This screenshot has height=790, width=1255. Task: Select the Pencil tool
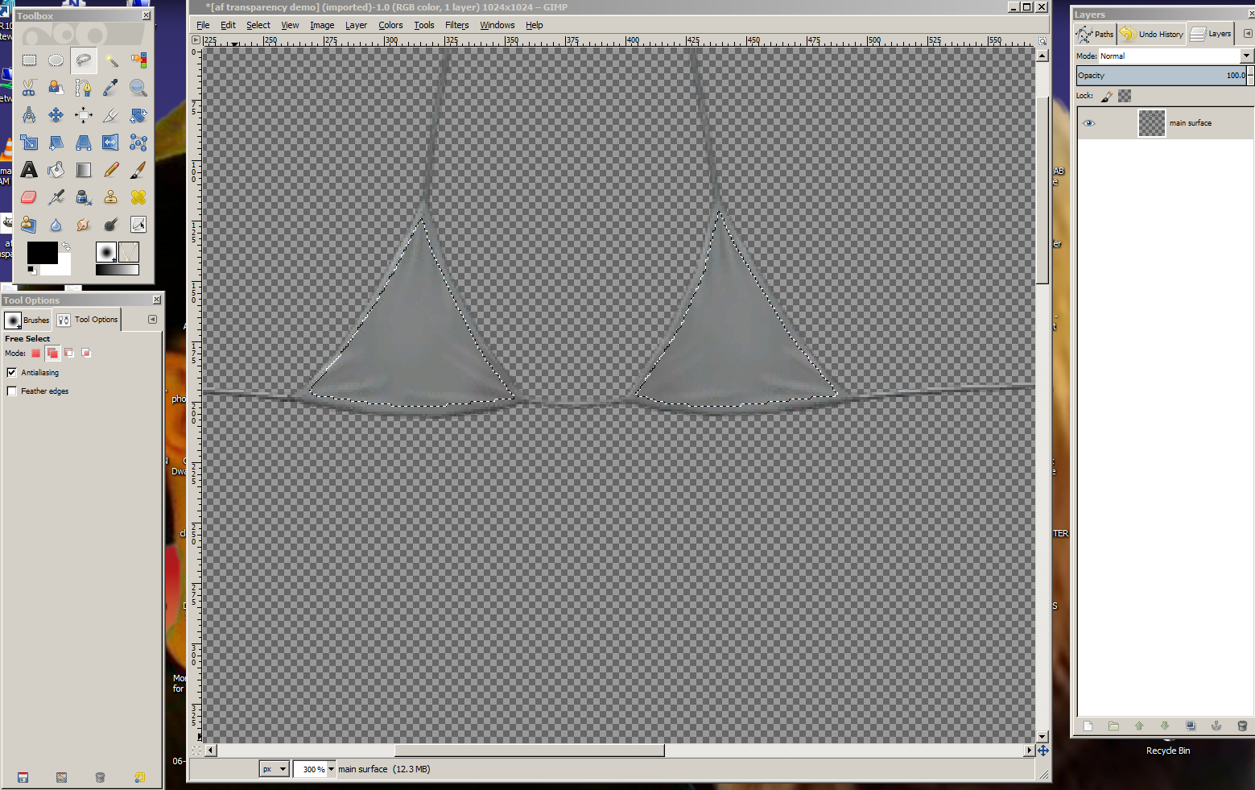pyautogui.click(x=111, y=170)
